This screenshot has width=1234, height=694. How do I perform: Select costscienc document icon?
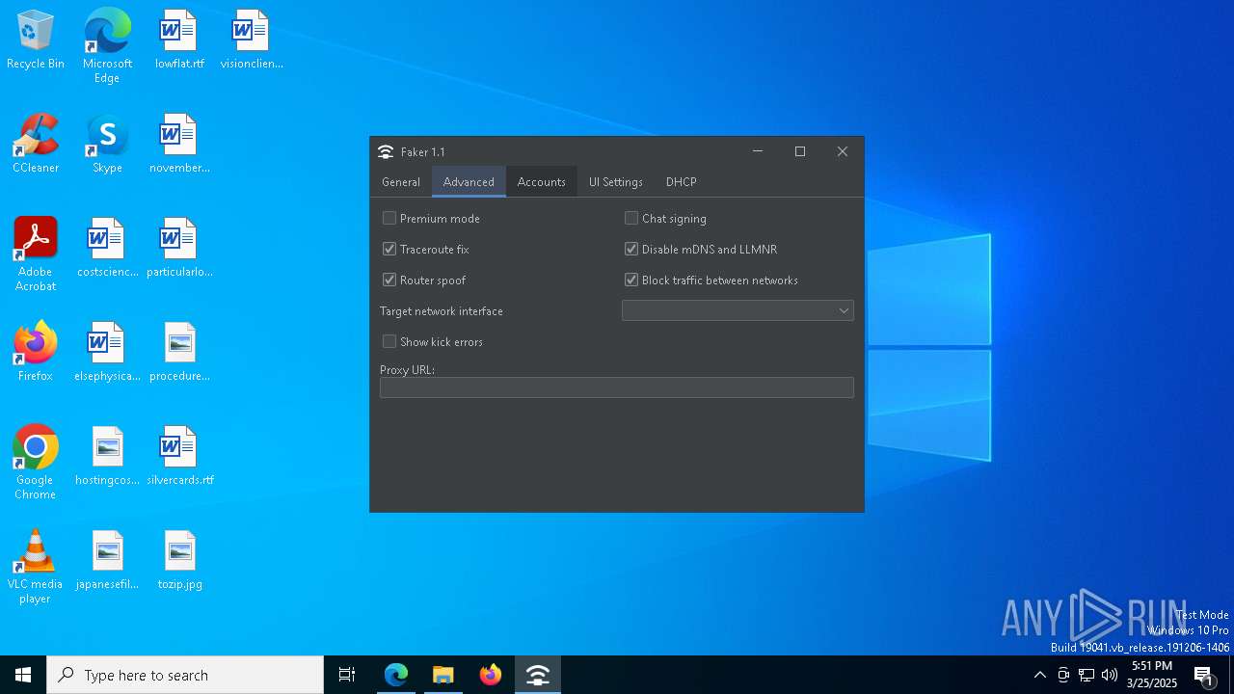tap(107, 249)
